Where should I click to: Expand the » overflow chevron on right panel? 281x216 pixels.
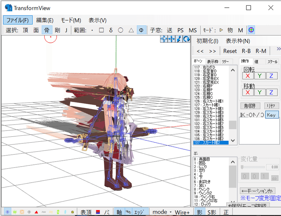pyautogui.click(x=278, y=49)
